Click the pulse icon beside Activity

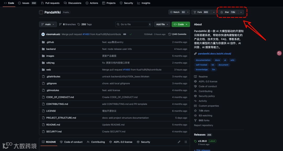(195, 101)
